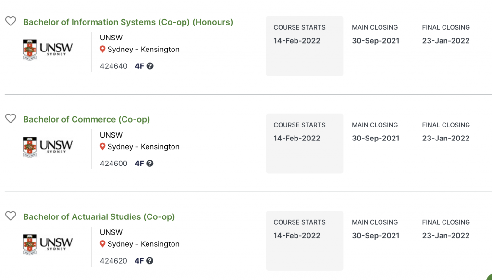
Task: Favorite Bachelor of Information Systems heart icon
Action: pos(11,22)
